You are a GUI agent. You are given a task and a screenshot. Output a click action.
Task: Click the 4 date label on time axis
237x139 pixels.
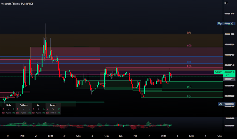pyautogui.click(x=205, y=136)
